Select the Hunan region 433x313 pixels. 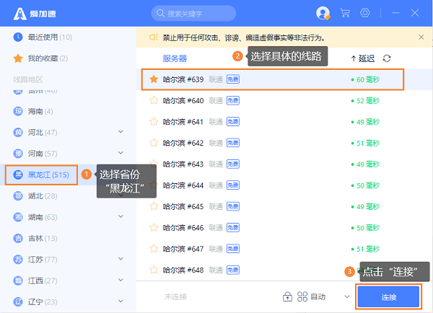click(x=35, y=217)
